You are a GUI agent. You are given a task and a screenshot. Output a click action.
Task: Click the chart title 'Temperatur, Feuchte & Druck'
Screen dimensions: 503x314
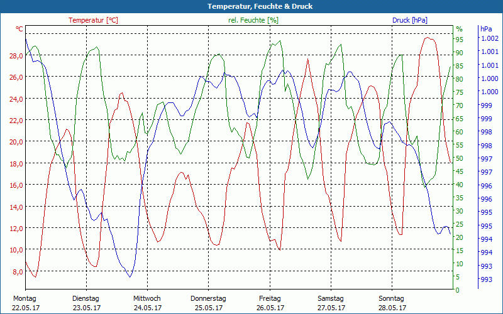coord(251,6)
